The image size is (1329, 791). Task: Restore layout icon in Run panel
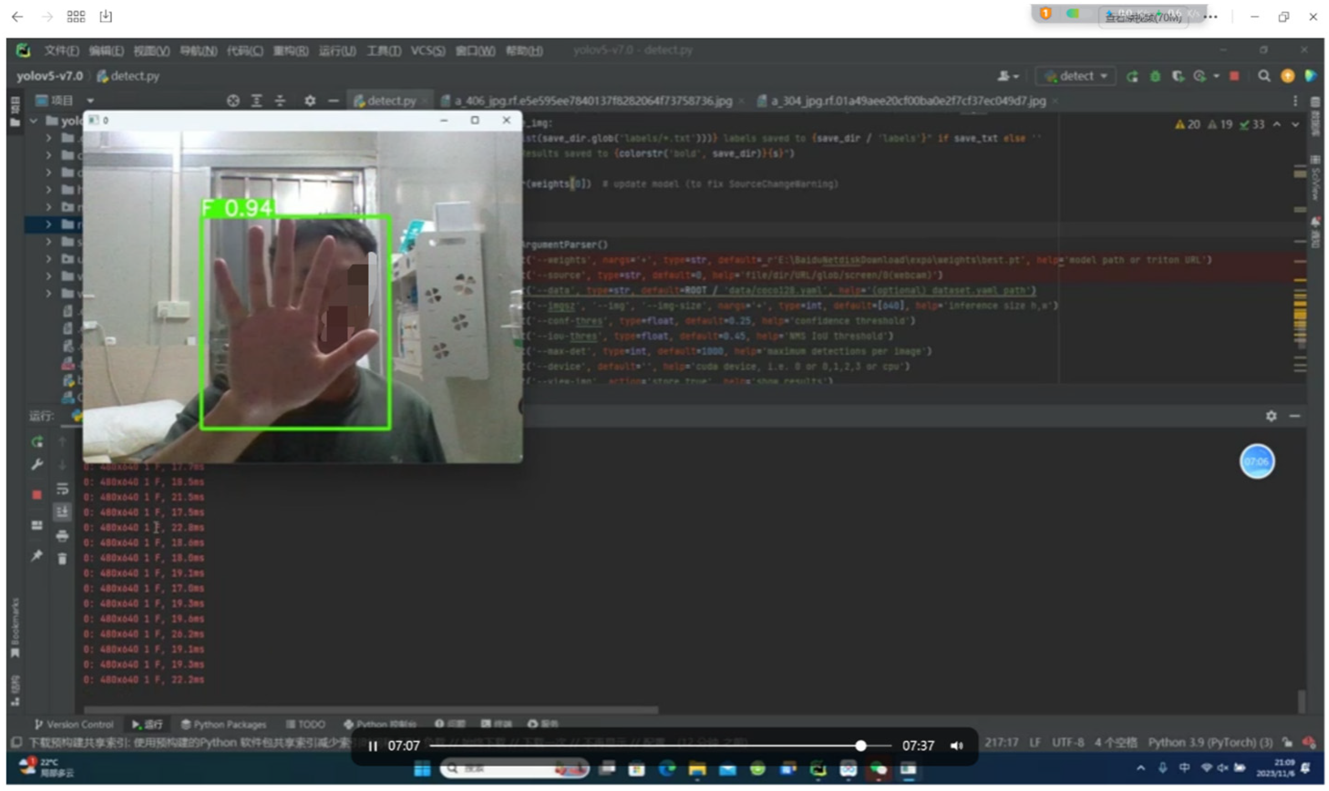tap(37, 526)
